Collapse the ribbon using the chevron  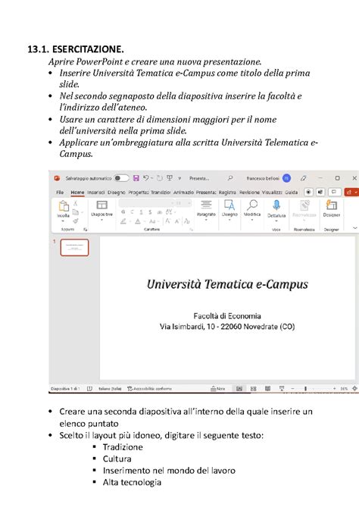coord(354,228)
